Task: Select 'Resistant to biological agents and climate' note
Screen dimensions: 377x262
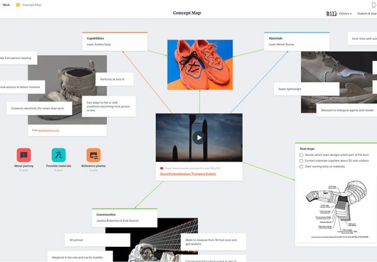Action: click(x=347, y=111)
